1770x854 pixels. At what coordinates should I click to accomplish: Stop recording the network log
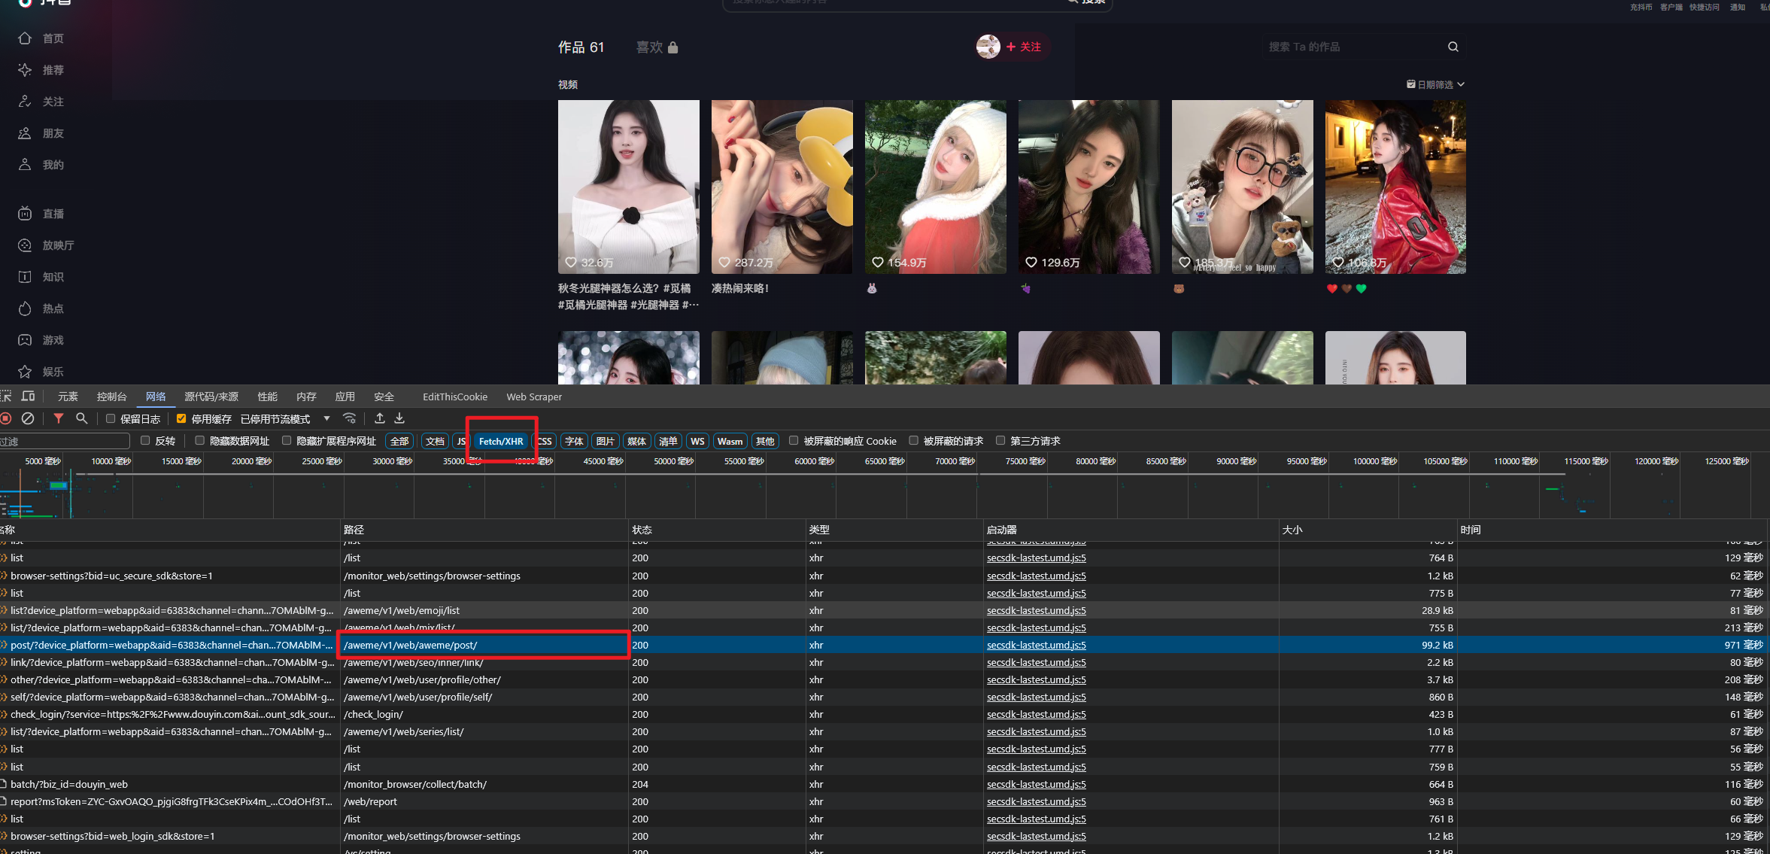tap(6, 418)
